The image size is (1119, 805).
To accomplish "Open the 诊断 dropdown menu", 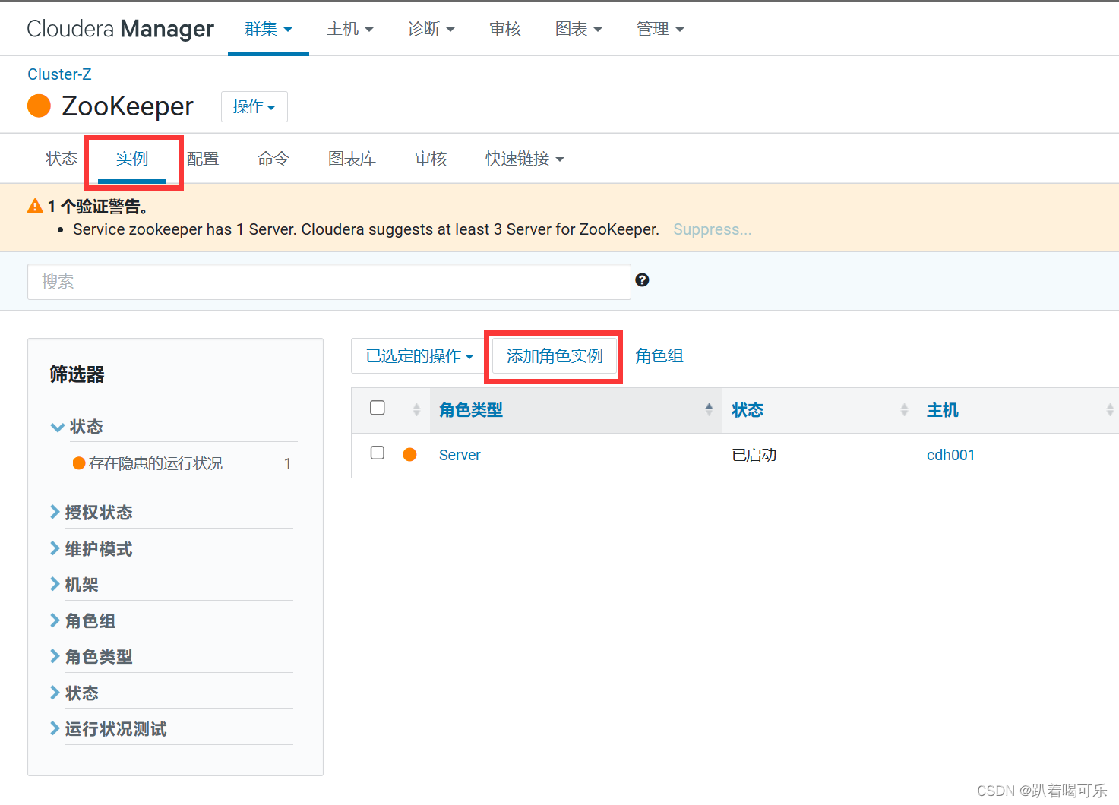I will pyautogui.click(x=431, y=29).
